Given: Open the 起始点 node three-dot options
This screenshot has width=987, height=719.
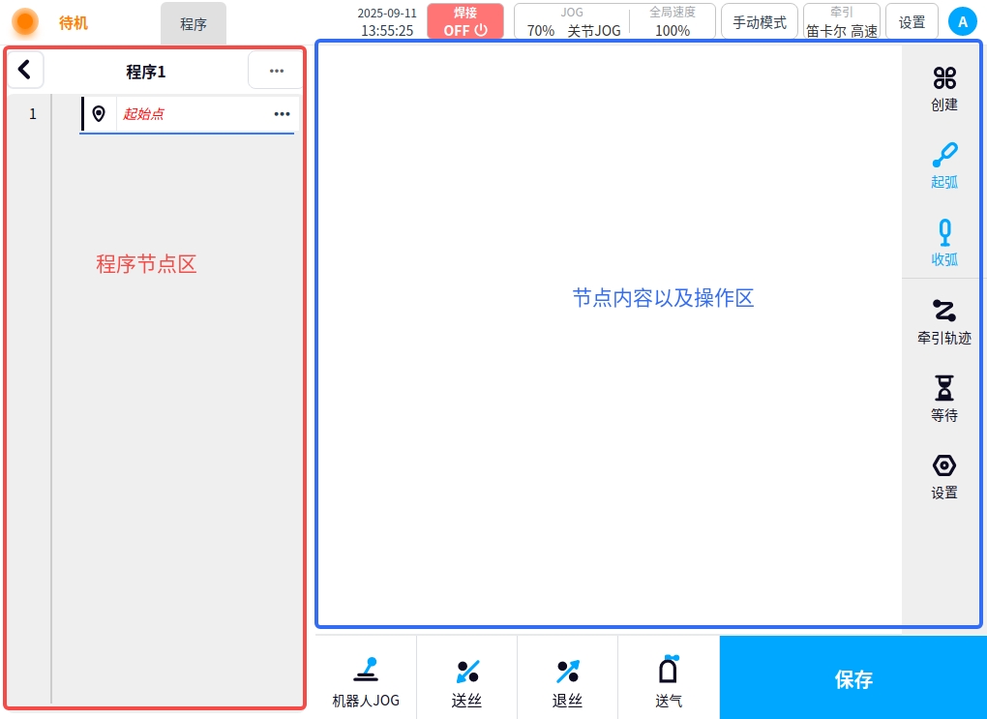Looking at the screenshot, I should (x=282, y=114).
